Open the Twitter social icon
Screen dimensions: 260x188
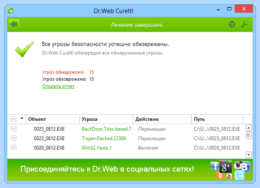point(239,175)
